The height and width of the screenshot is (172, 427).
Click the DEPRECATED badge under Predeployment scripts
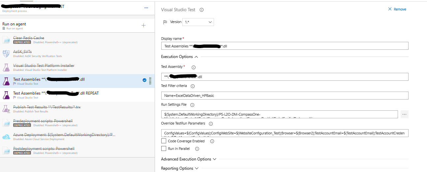tap(22, 125)
